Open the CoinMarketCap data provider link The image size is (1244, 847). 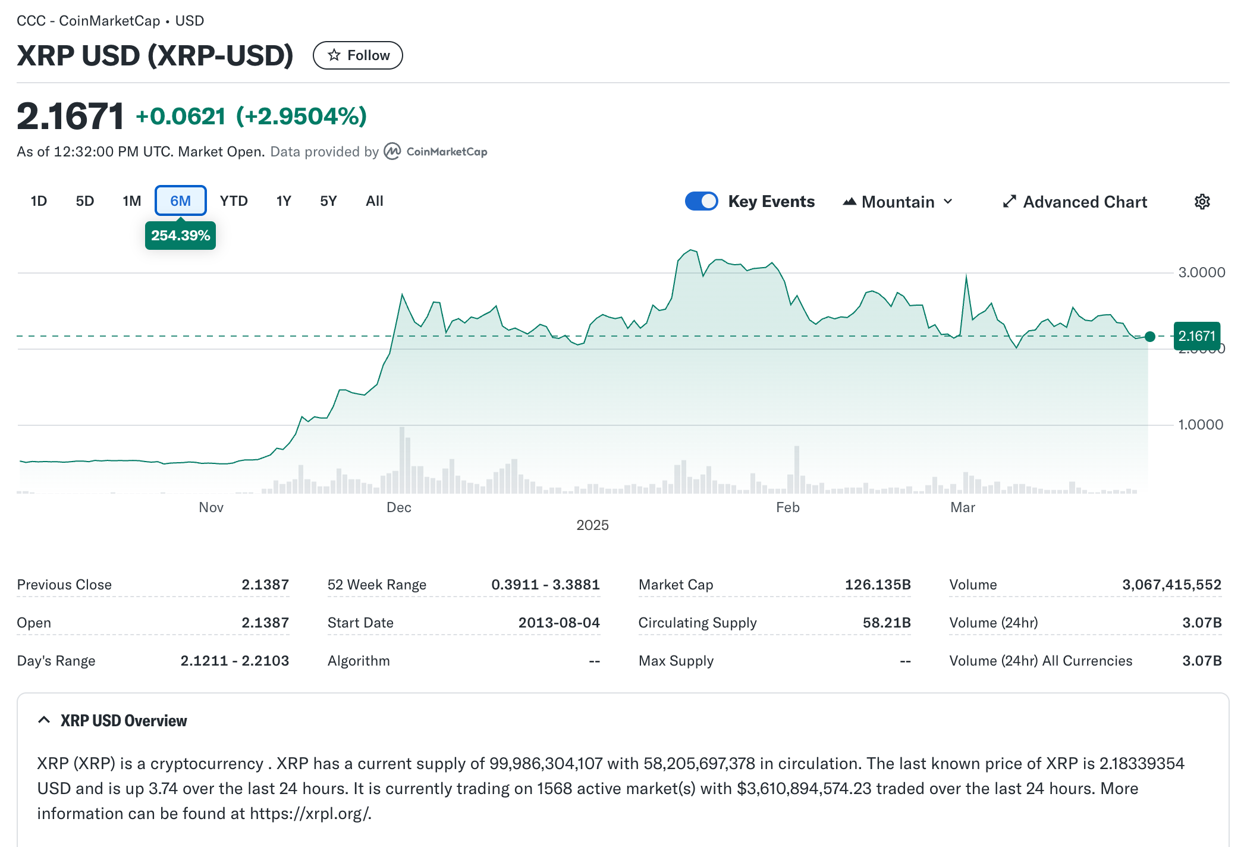click(446, 152)
